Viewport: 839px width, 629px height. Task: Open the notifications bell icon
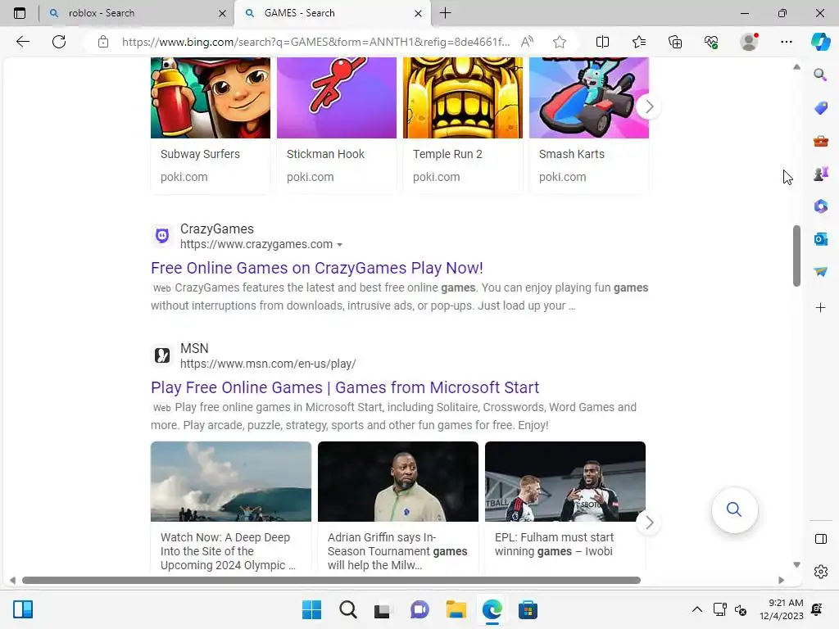point(817,609)
